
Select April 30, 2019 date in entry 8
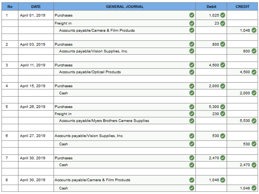33,180
